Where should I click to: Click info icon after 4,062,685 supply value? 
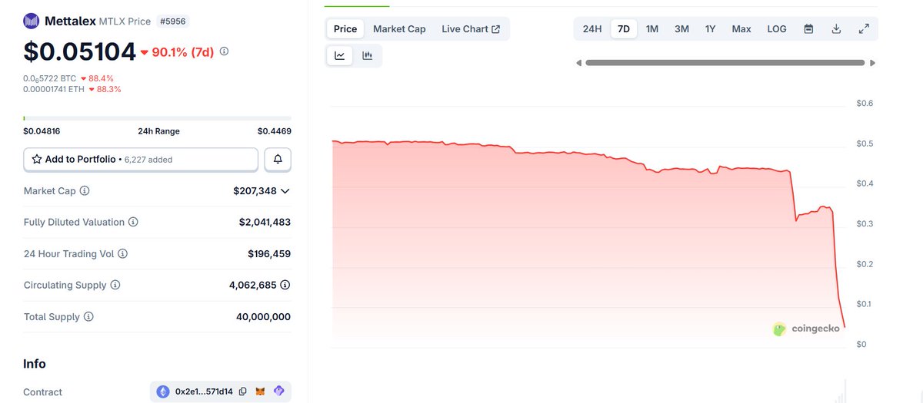point(285,285)
